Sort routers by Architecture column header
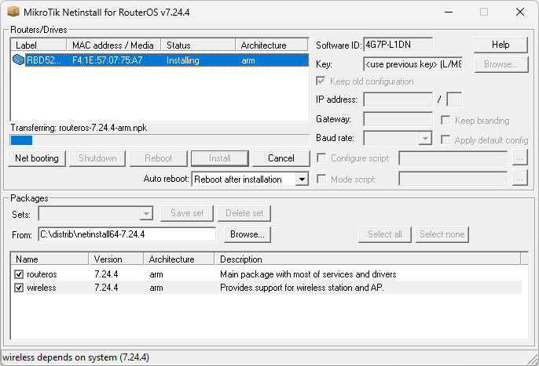The width and height of the screenshot is (539, 366). [x=272, y=45]
